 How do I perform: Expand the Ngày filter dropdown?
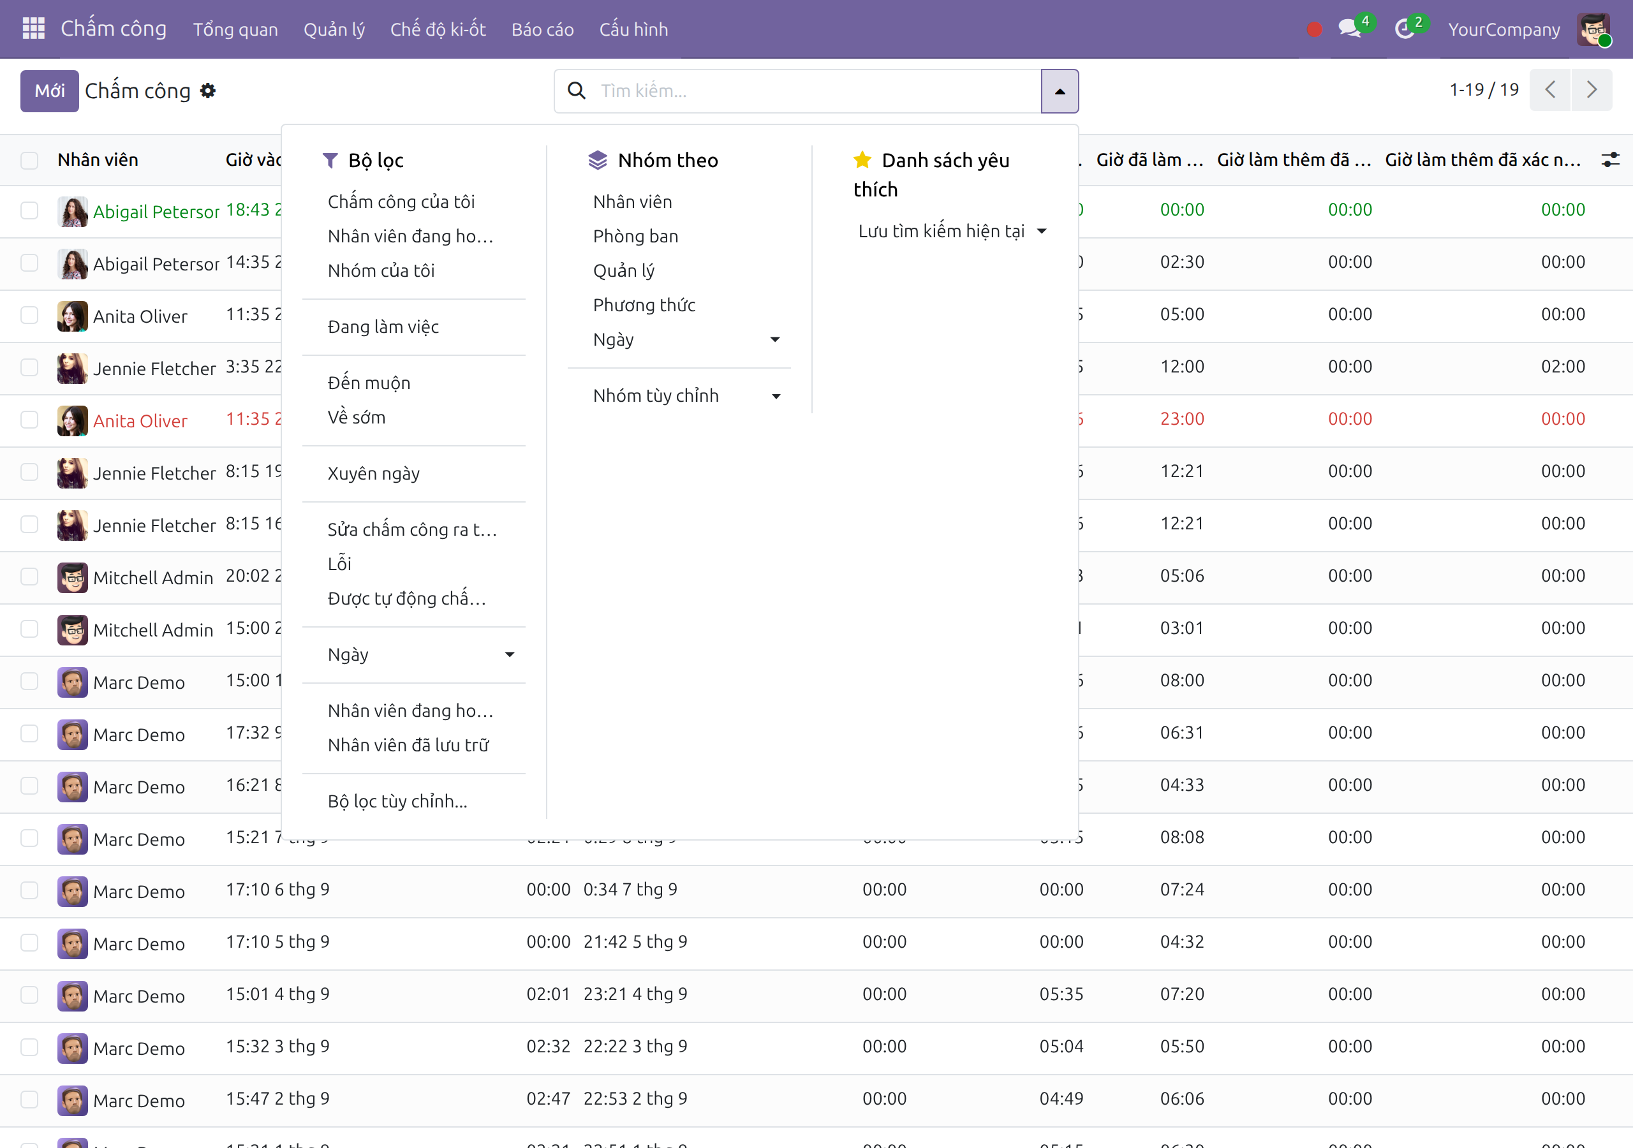pyautogui.click(x=420, y=654)
